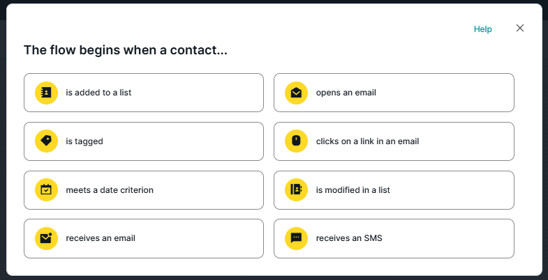Click the envelope icon beside 'receives an email'

pyautogui.click(x=46, y=238)
